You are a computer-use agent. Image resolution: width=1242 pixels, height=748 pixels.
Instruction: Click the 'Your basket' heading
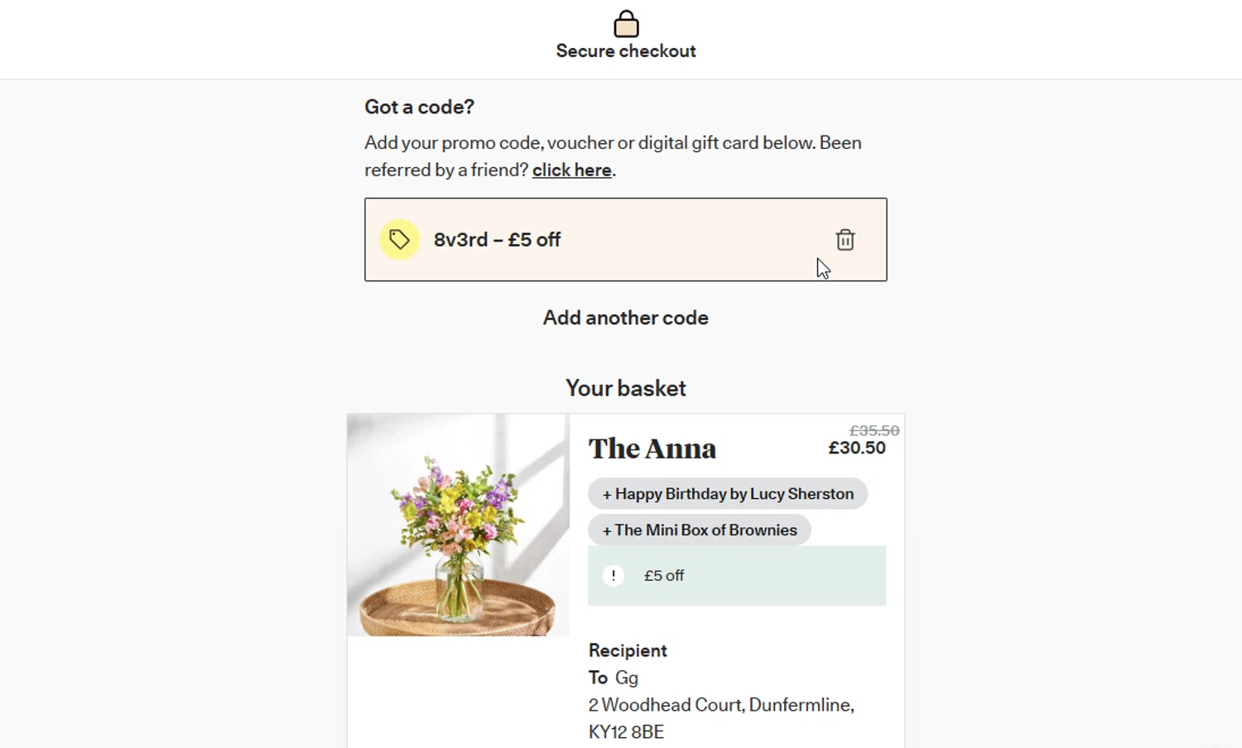pos(626,388)
